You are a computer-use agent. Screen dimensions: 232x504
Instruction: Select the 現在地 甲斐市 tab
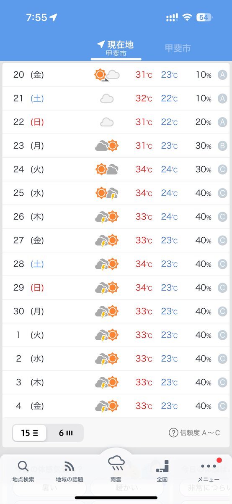[x=116, y=49]
